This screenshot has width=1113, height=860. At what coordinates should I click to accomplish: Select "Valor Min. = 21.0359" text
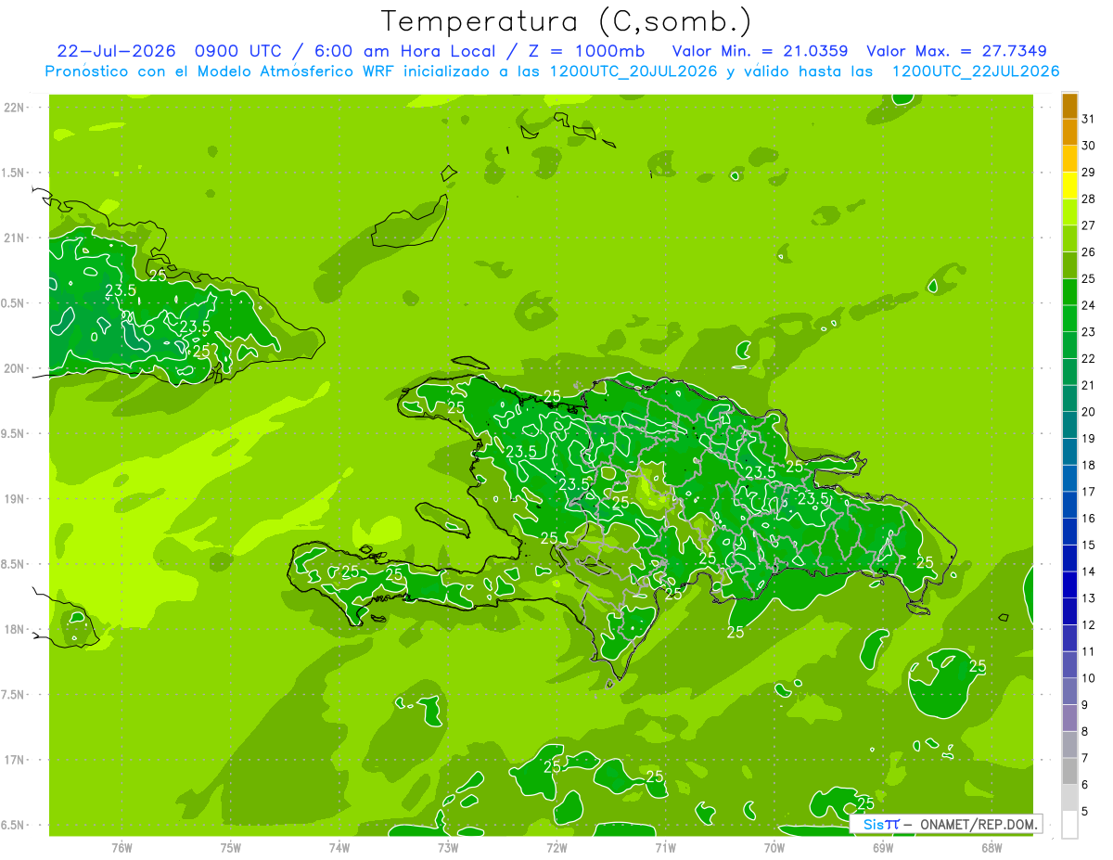pyautogui.click(x=760, y=51)
